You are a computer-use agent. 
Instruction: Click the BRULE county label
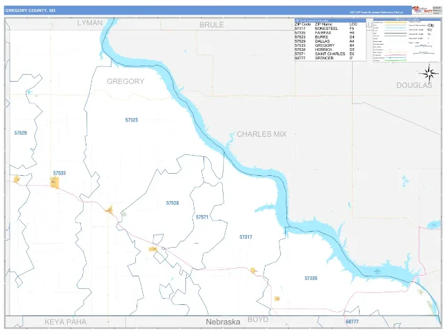[x=212, y=25]
